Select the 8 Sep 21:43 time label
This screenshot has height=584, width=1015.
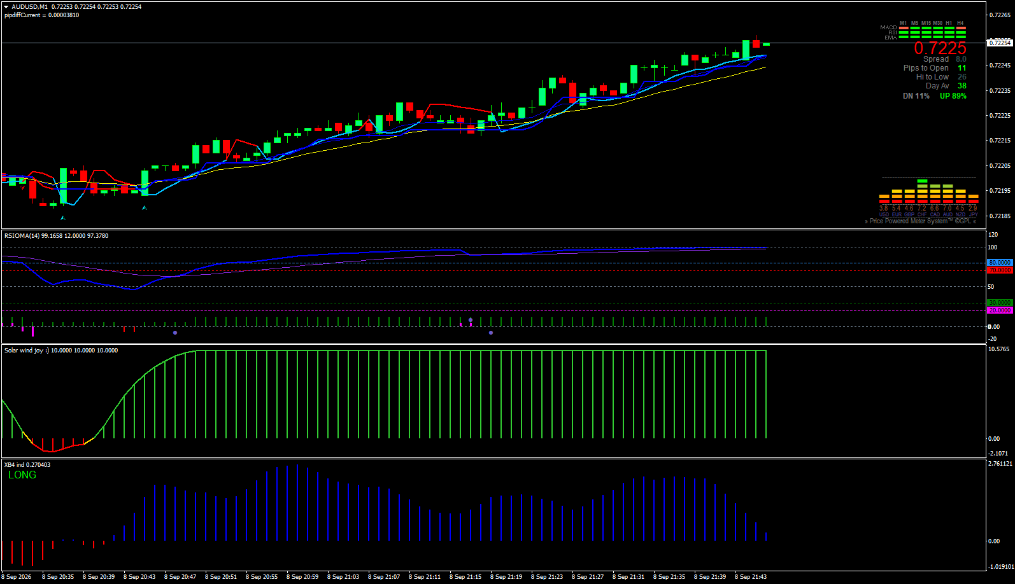751,577
